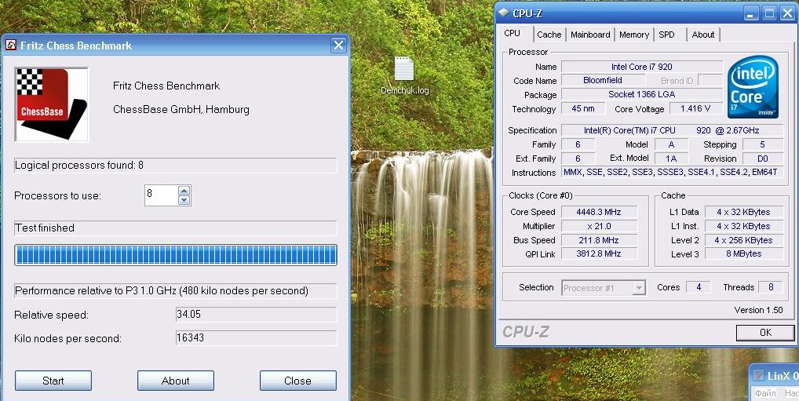
Task: Click the L1 Inst. value 4 x 32 KBytes
Action: tap(744, 226)
